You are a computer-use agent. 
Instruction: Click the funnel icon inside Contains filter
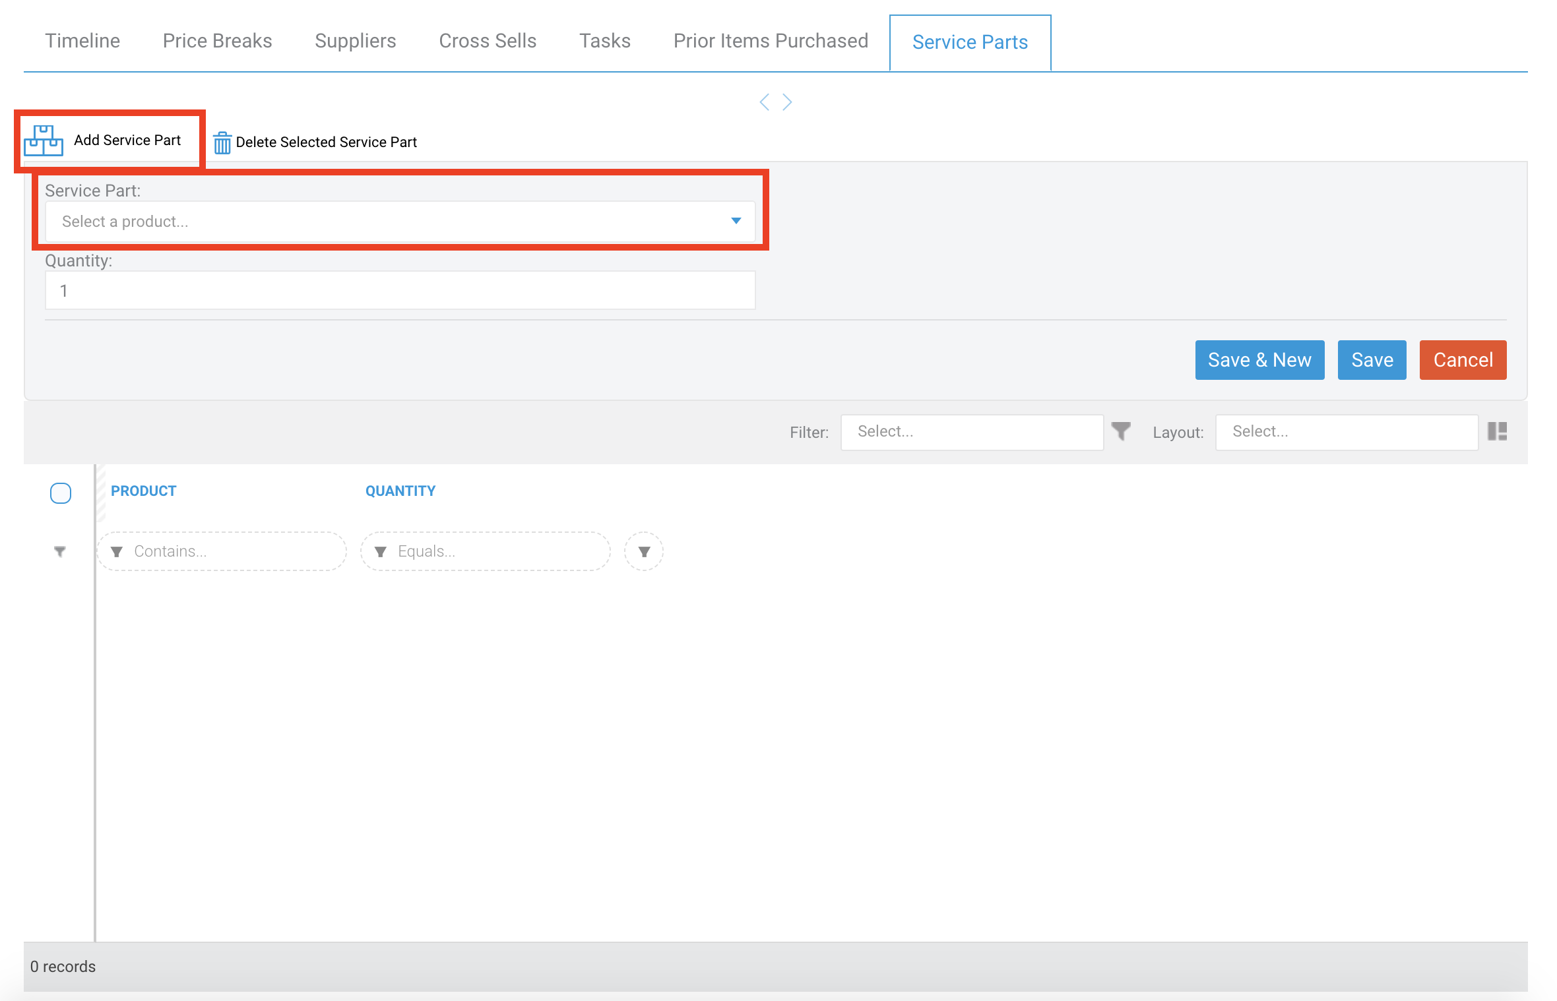pyautogui.click(x=117, y=552)
